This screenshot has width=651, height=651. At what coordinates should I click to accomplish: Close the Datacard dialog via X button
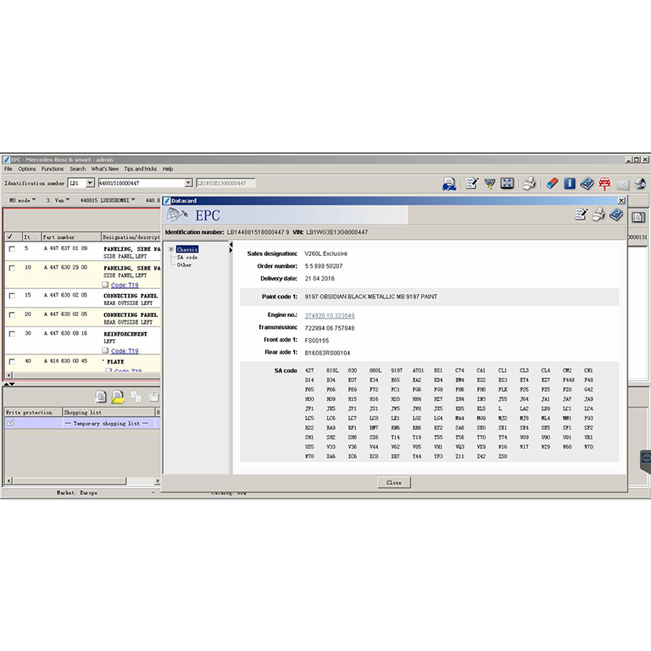pos(621,201)
